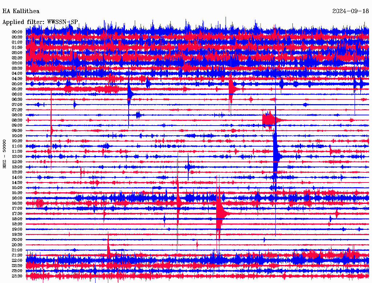Click the '10:00' time label
The height and width of the screenshot is (283, 372).
tap(17, 136)
